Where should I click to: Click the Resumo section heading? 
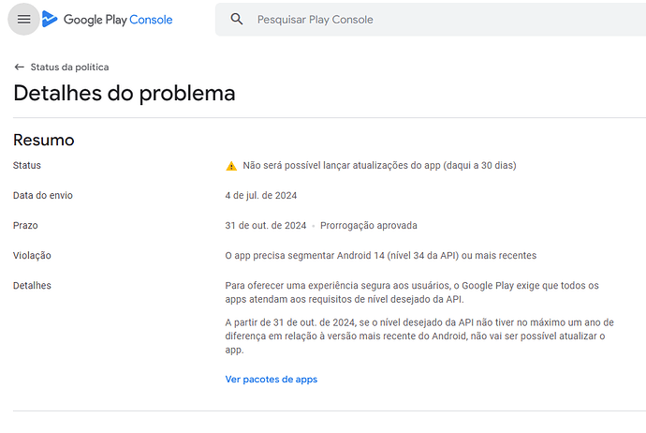coord(44,140)
